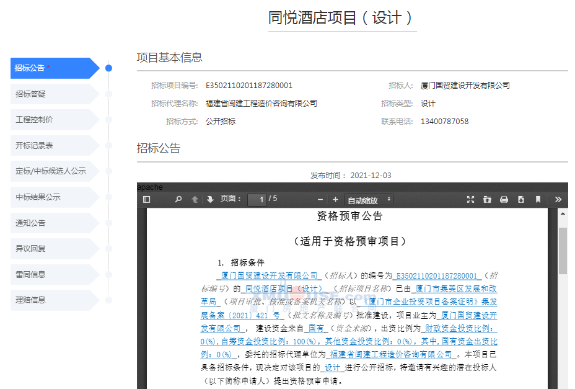575x389 pixels.
Task: Click the PDF scrollbar up arrow
Action: click(x=563, y=213)
